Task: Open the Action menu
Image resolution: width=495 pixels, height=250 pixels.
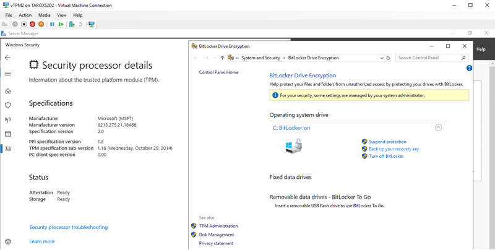Action: [x=25, y=15]
